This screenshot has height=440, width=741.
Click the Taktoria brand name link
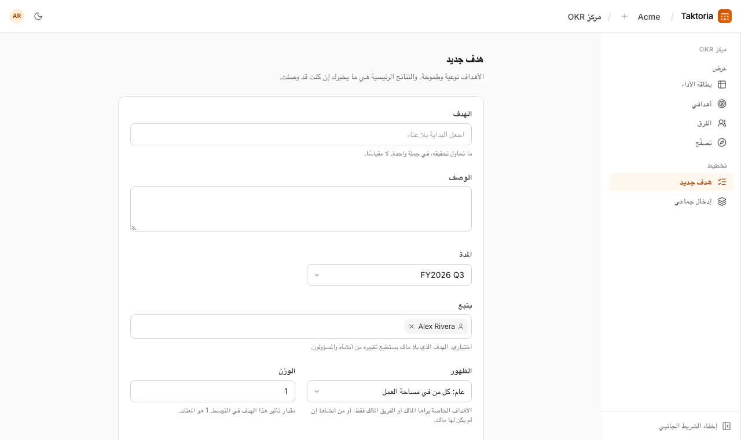tap(697, 16)
